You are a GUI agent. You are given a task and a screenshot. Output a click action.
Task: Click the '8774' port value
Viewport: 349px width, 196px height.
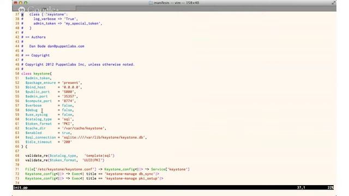68,101
